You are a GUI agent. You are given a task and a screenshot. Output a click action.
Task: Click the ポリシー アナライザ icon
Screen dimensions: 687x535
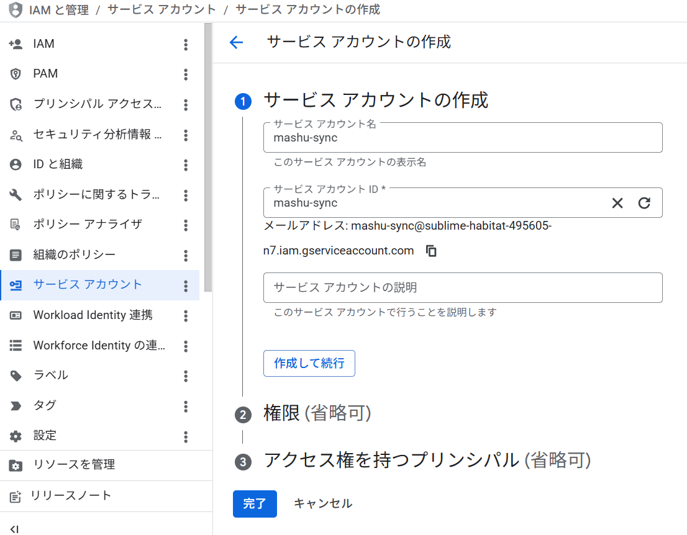[16, 225]
